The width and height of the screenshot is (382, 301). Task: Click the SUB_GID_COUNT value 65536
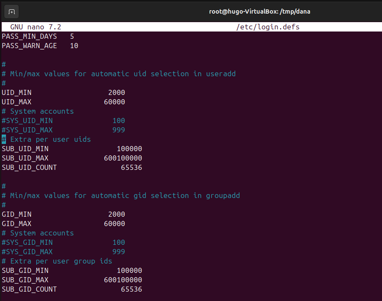pos(131,289)
